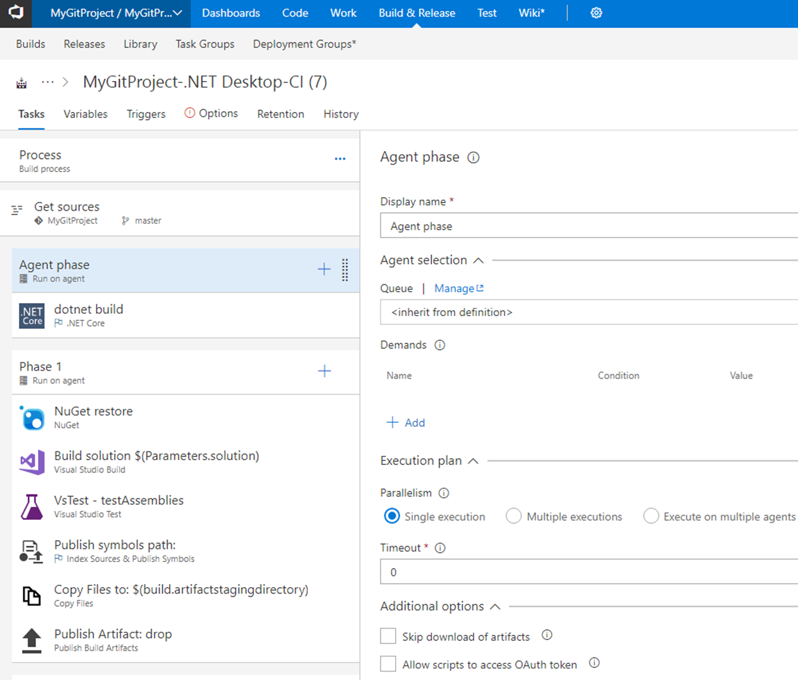Select Publish Artifact: drop task

[x=186, y=640]
